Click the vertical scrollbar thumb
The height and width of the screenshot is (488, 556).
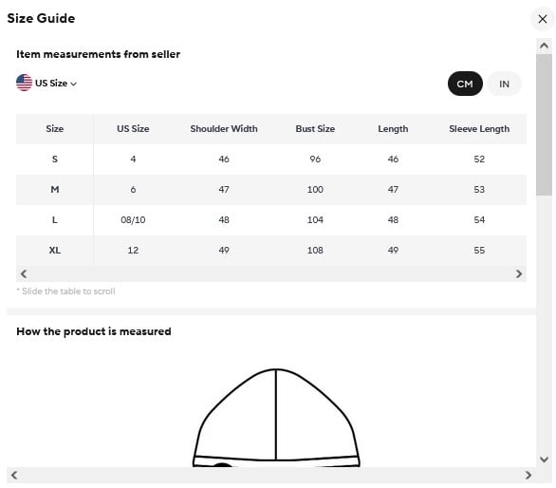point(544,124)
